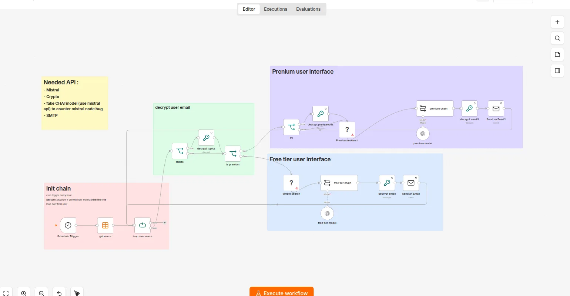Open the prenium chain node
Screen dimensions: 570x296
(x=435, y=108)
